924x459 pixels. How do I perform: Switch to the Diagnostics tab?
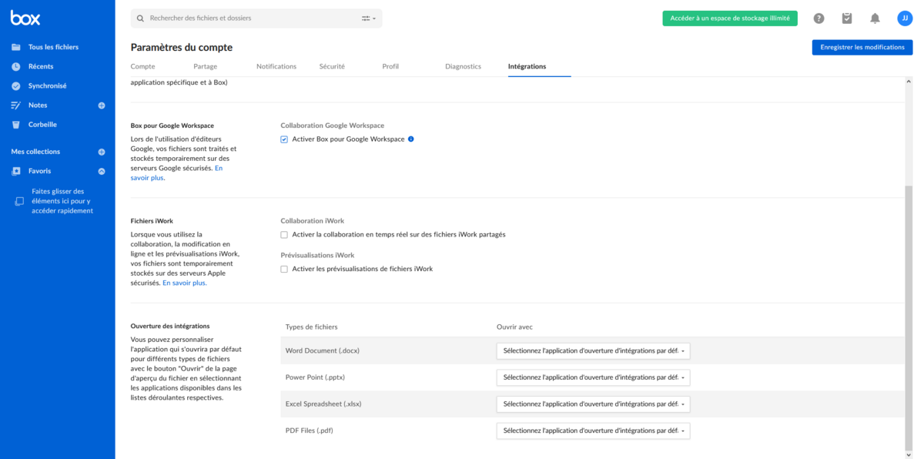tap(463, 67)
